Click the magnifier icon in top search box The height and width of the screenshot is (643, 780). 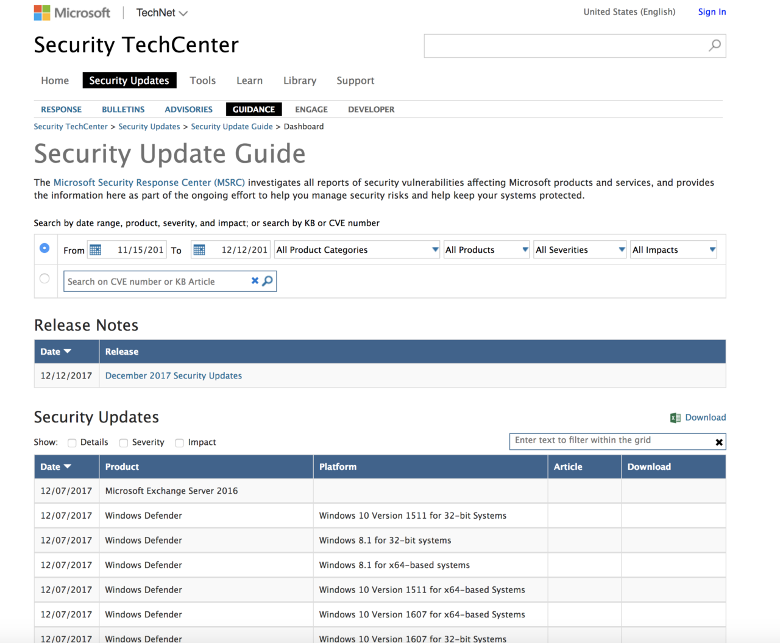(715, 46)
